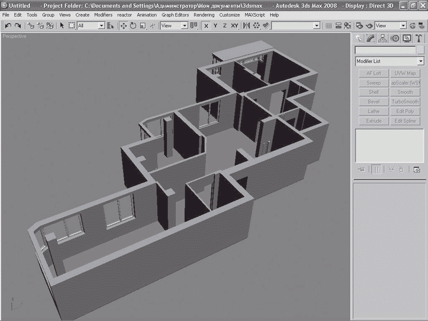Viewport: 428px width, 321px height.
Task: Select the Select and Move tool
Action: 123,26
